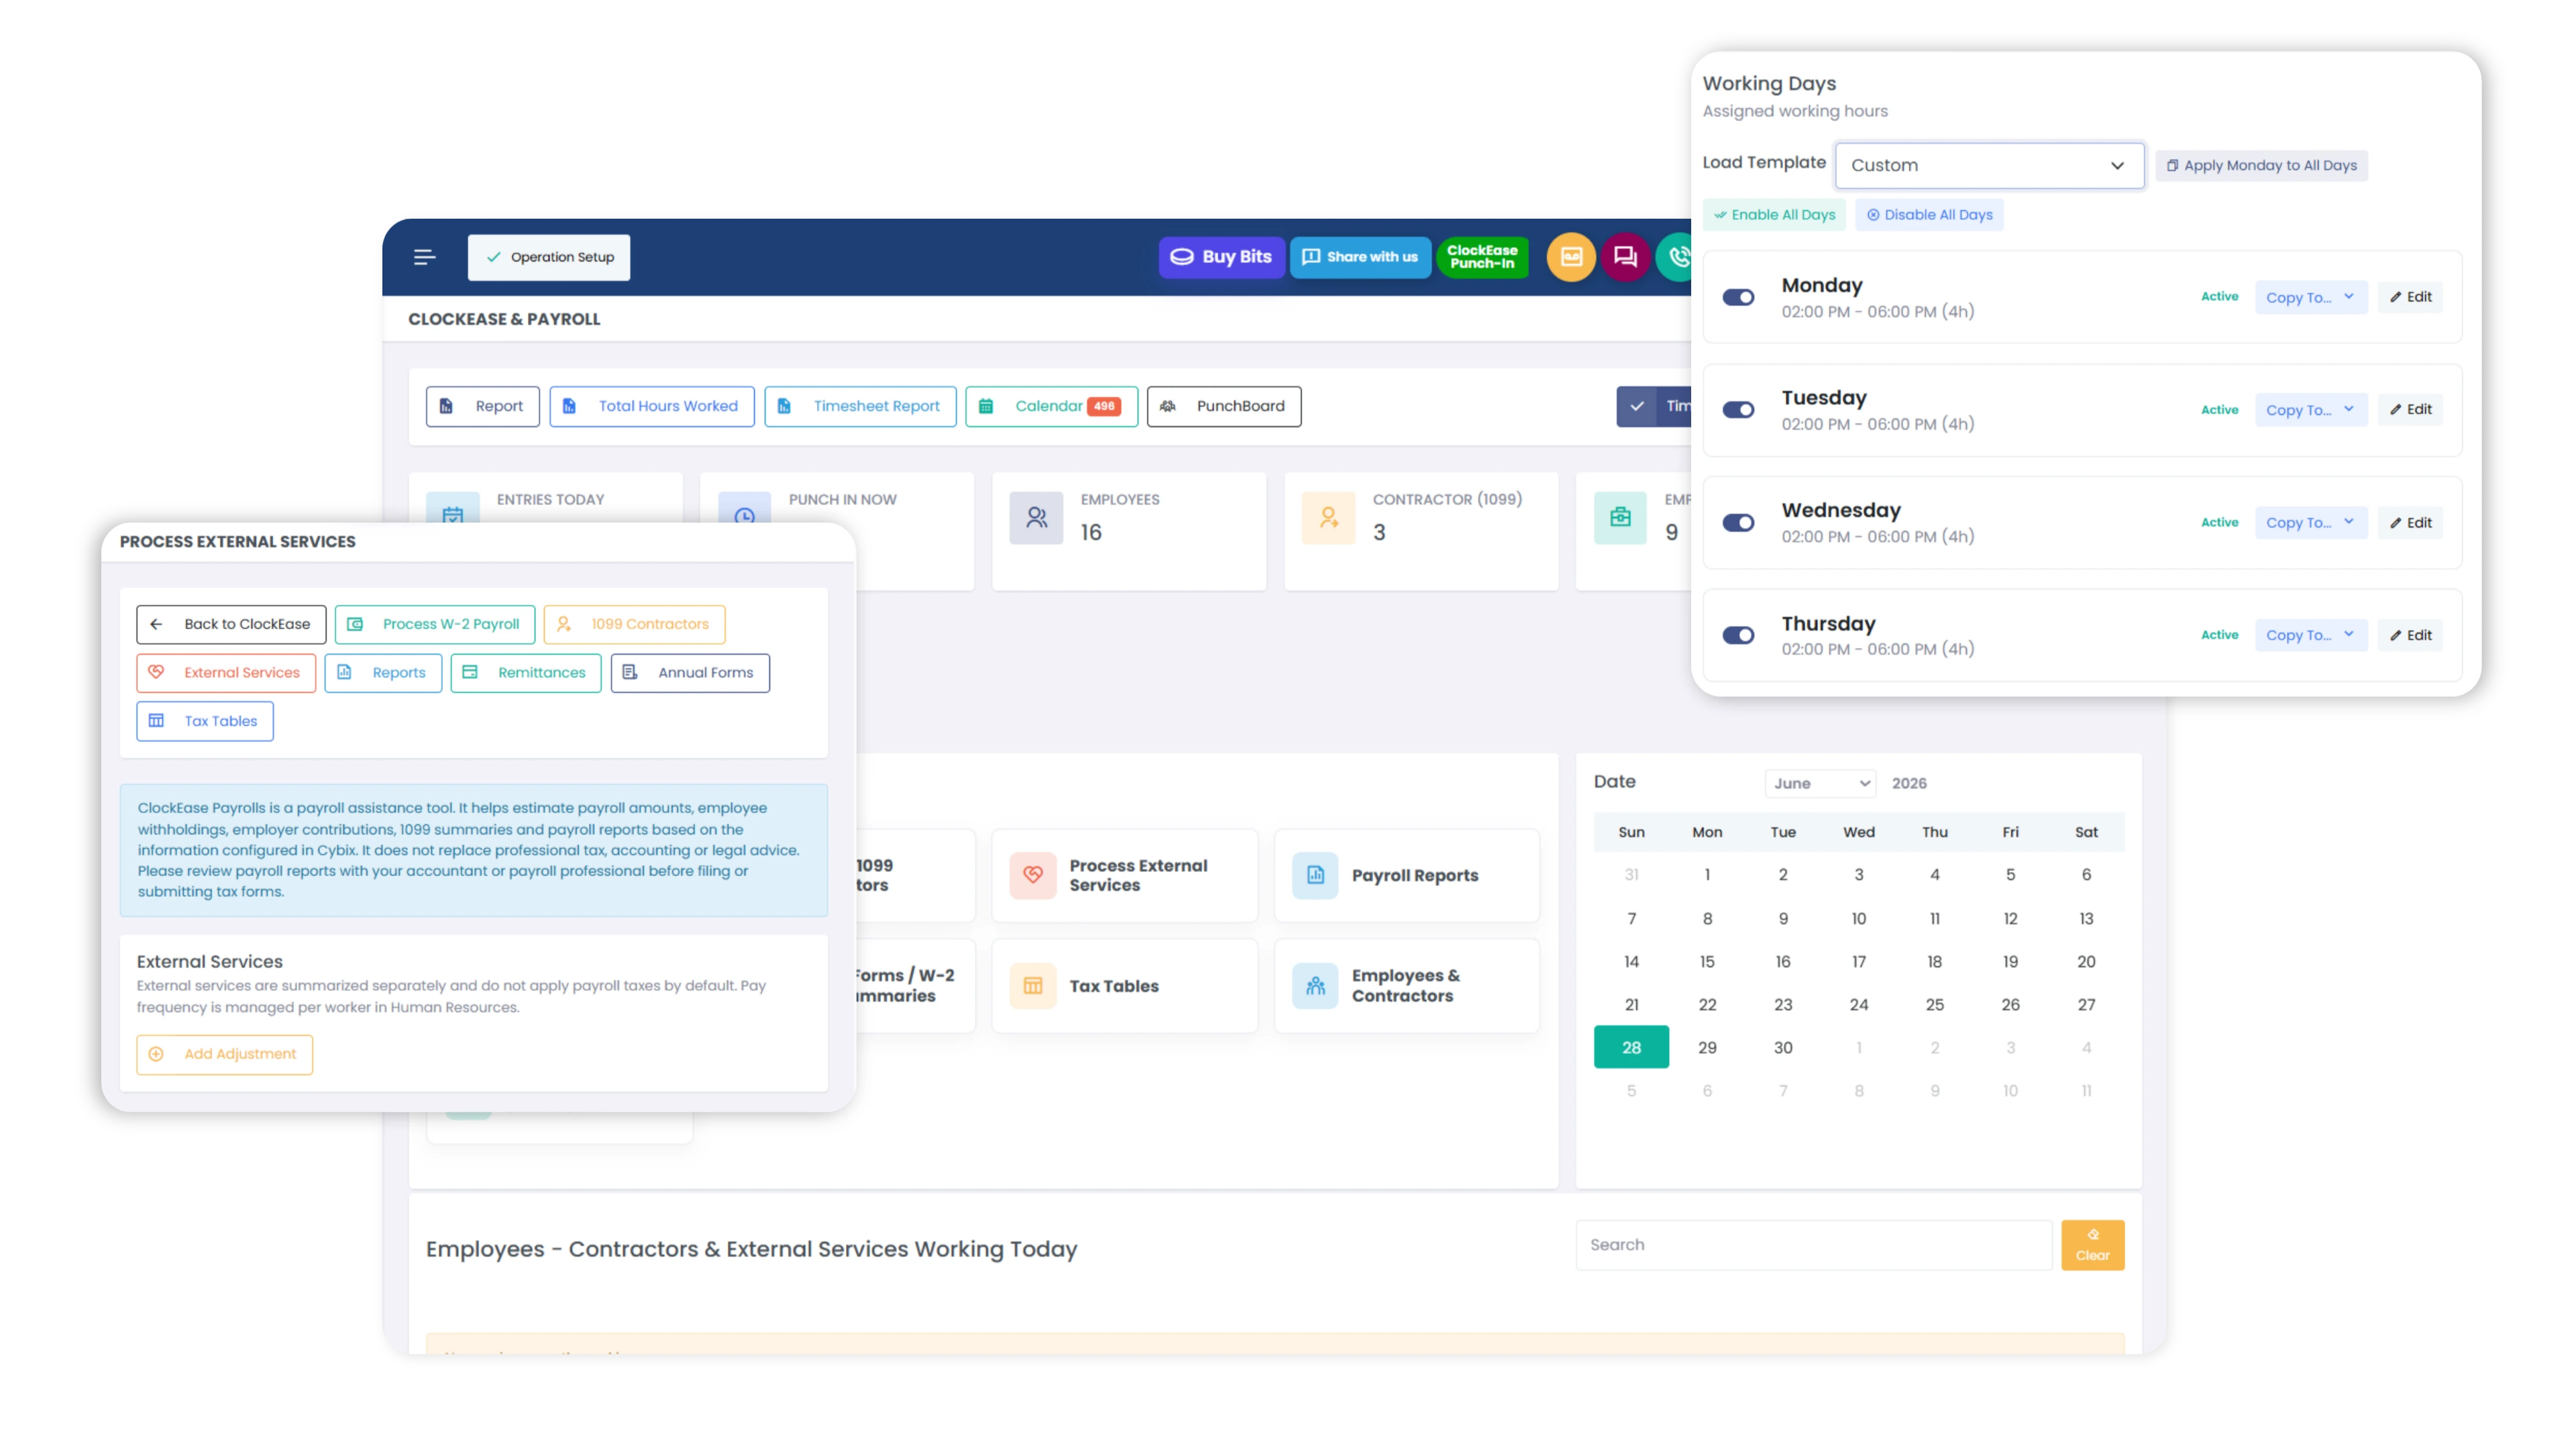Click the orange inbox icon in header

pyautogui.click(x=1571, y=257)
